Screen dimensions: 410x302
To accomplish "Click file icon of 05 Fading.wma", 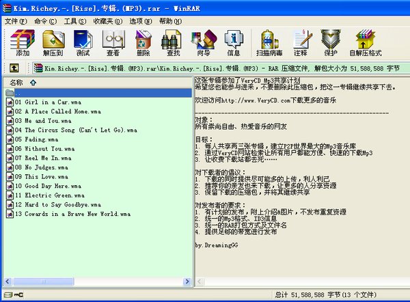I will (10, 139).
